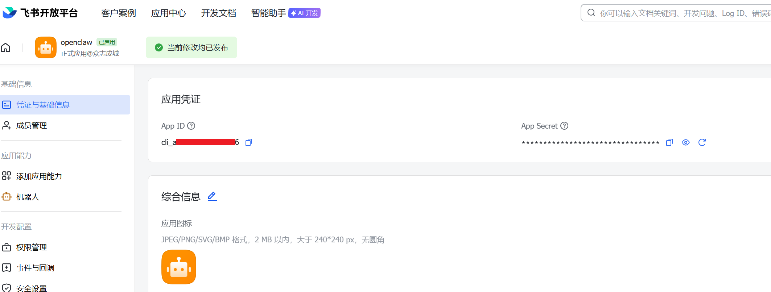The width and height of the screenshot is (771, 292).
Task: Open 智能助手 AI 开发
Action: tap(285, 13)
